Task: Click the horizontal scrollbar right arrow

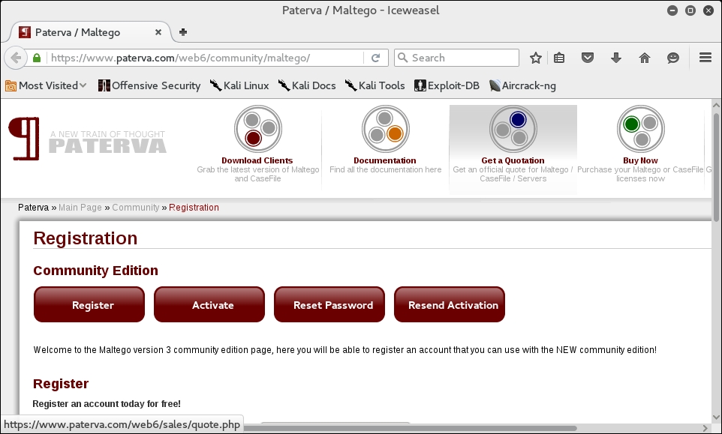Action: (705, 429)
